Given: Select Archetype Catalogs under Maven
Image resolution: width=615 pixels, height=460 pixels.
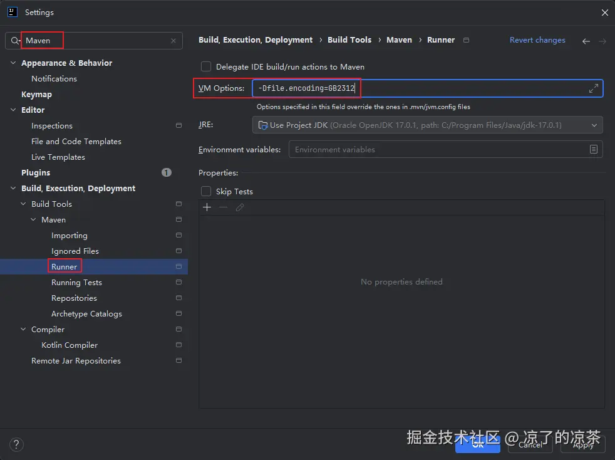Looking at the screenshot, I should 86,314.
